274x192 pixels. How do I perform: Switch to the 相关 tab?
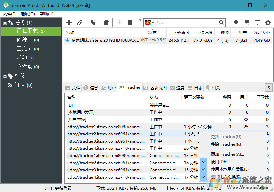(213, 88)
